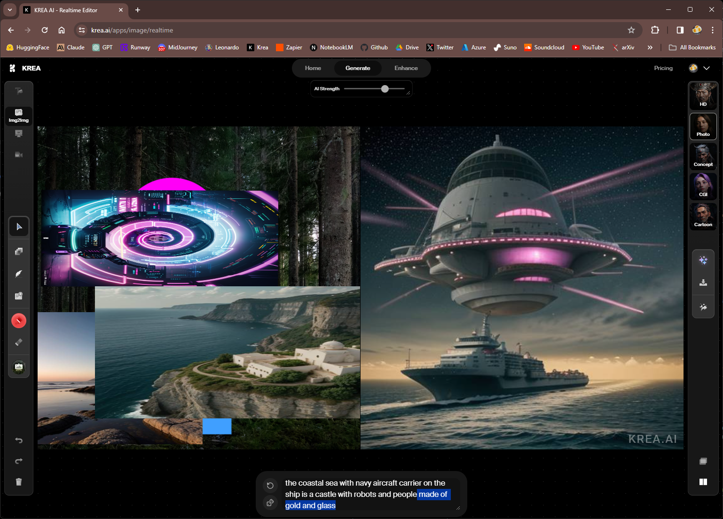
Task: Open the Home tab
Action: tap(313, 68)
